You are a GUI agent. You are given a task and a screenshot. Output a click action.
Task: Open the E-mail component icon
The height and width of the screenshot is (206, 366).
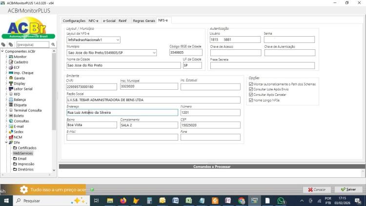pos(11,126)
